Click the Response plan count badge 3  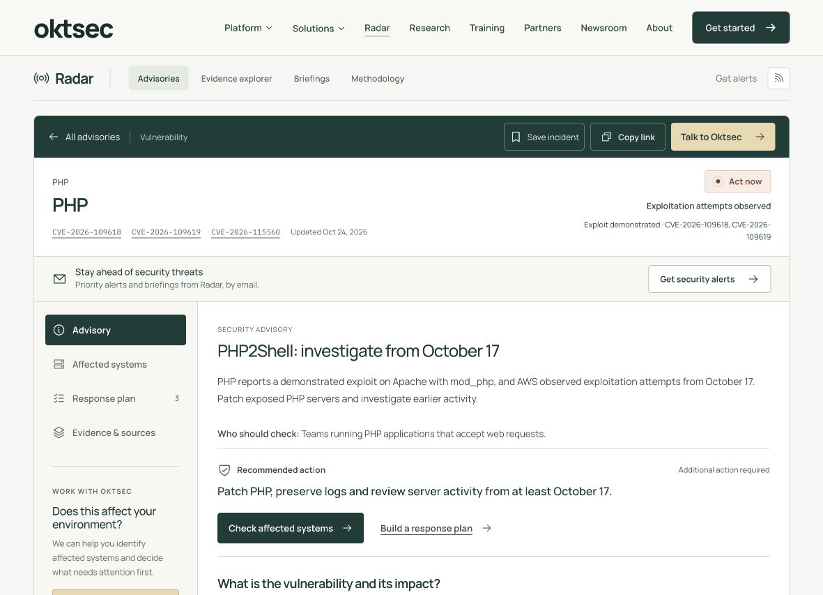coord(177,398)
